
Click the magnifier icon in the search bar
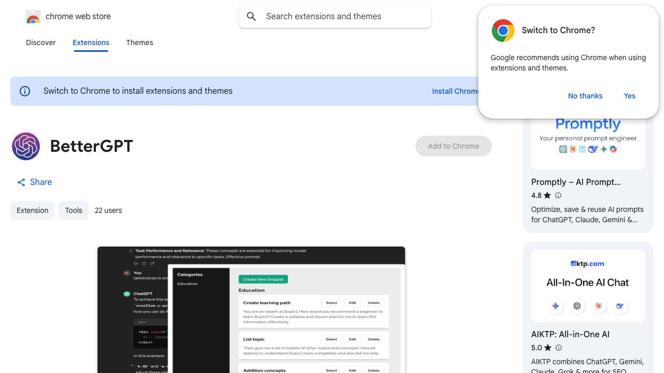(x=252, y=17)
